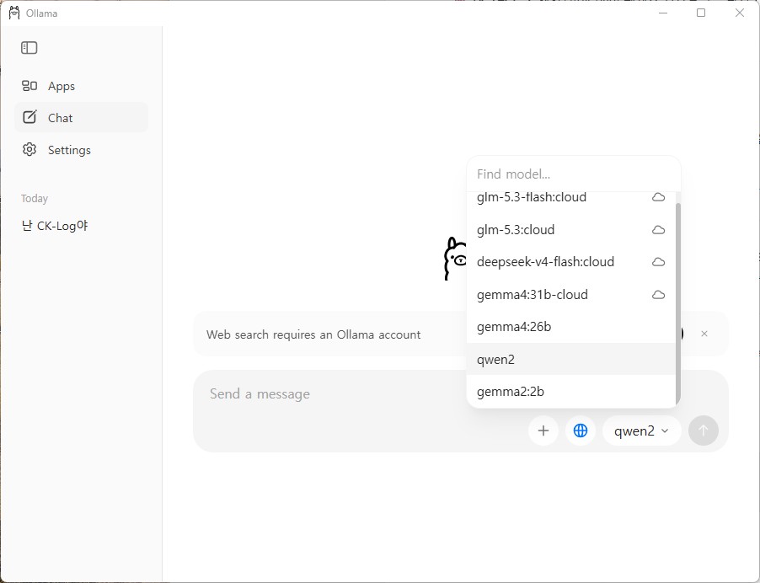Toggle web search globe button

[x=581, y=431]
